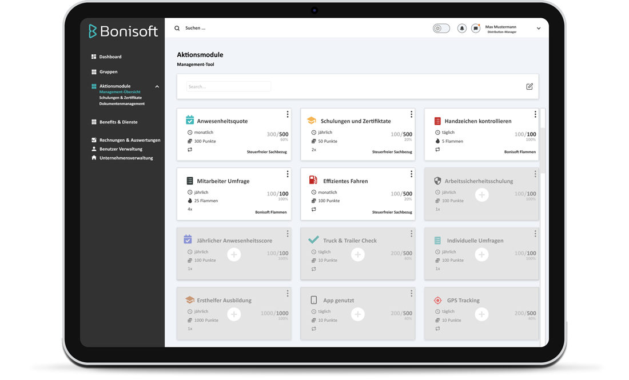Go to Benefits & Dienste

118,122
